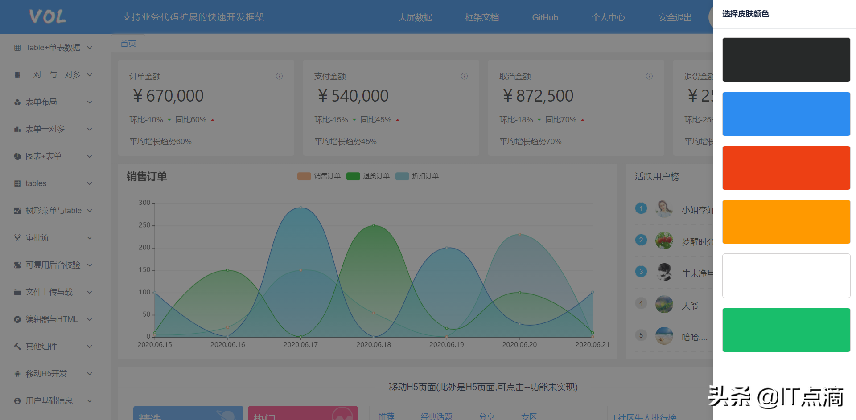The height and width of the screenshot is (420, 856).
Task: Click the 表单一对多 bar chart icon
Action: pyautogui.click(x=17, y=129)
